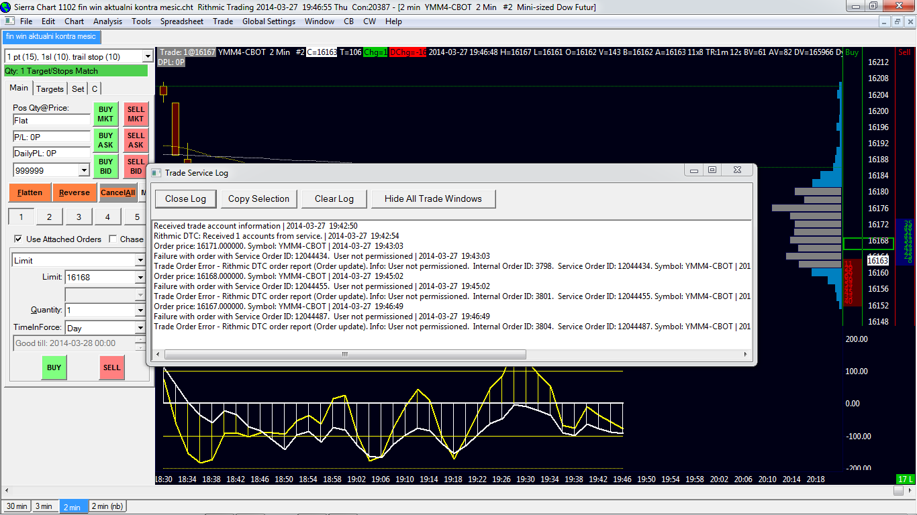917x515 pixels.
Task: Click the Trade Service Log window icon
Action: (156, 173)
